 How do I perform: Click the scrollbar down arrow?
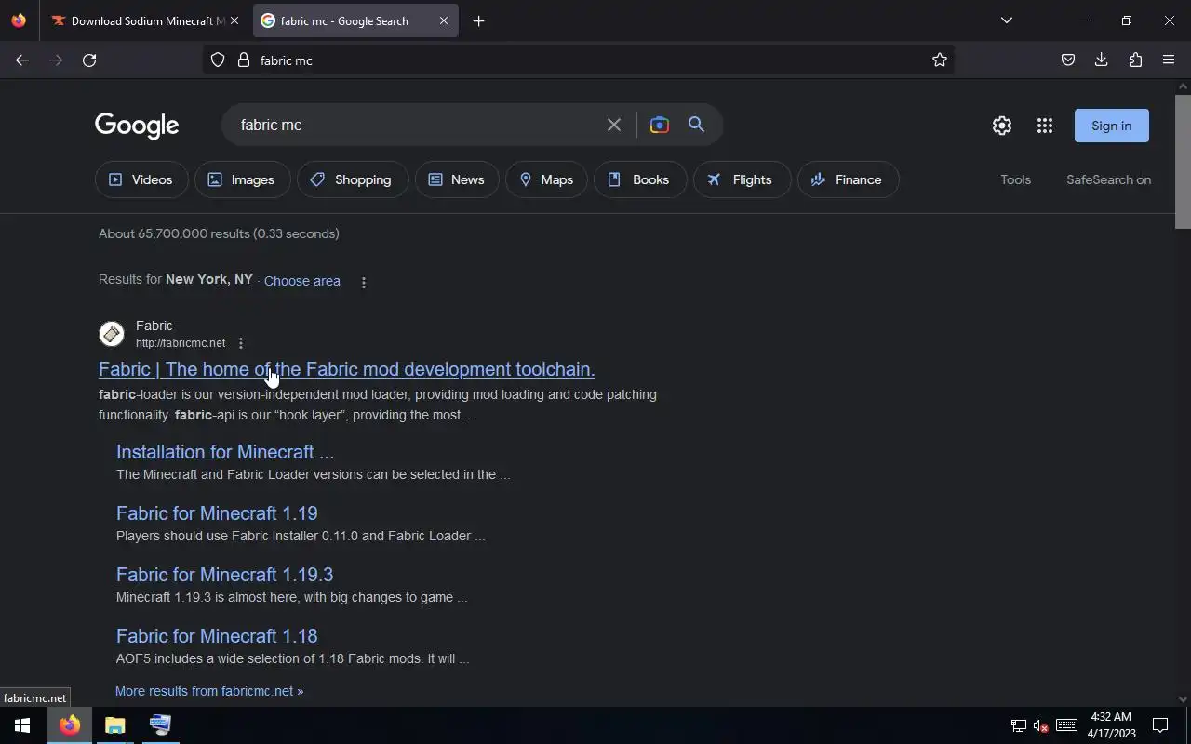[1183, 699]
